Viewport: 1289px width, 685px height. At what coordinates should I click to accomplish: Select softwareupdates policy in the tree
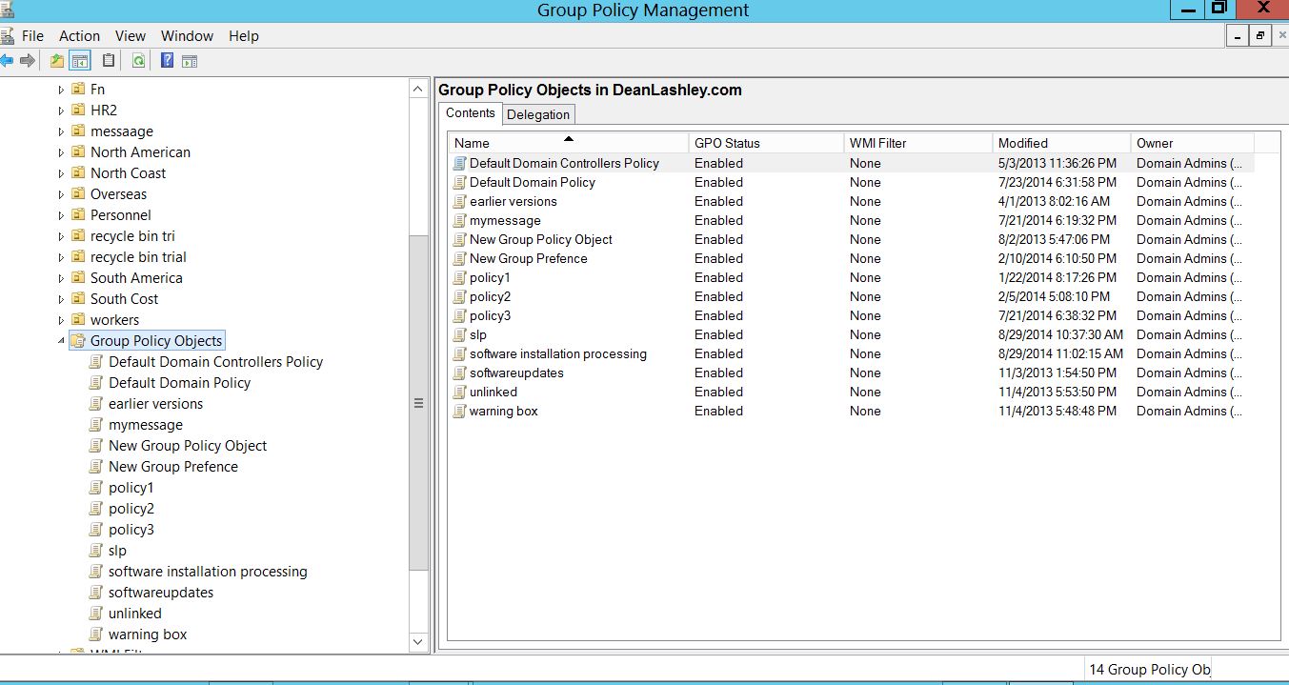161,593
